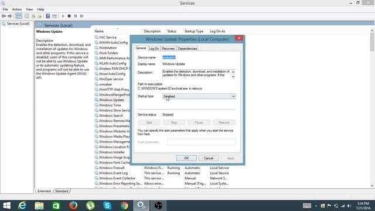The width and height of the screenshot is (375, 211).
Task: Click the Pause service button in dialog
Action: coord(199,122)
